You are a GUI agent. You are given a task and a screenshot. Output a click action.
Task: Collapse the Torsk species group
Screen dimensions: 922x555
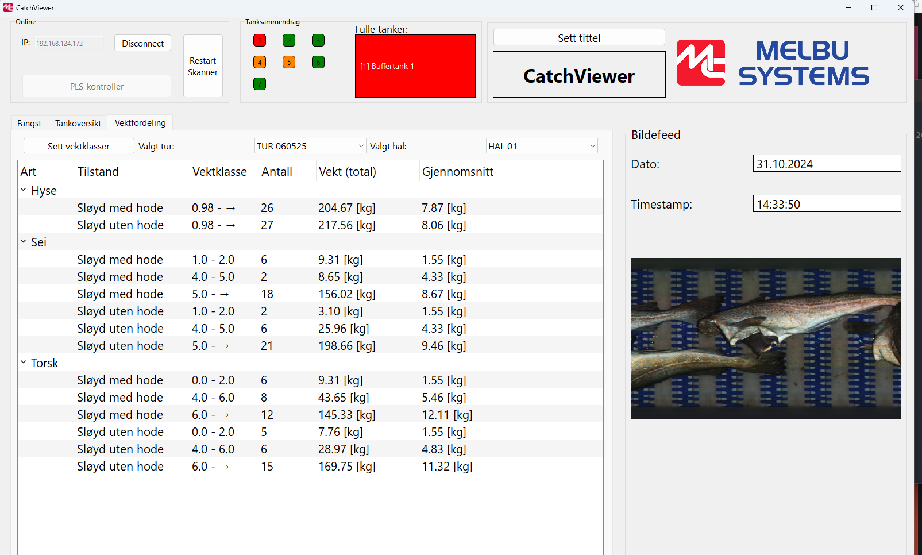pyautogui.click(x=24, y=363)
